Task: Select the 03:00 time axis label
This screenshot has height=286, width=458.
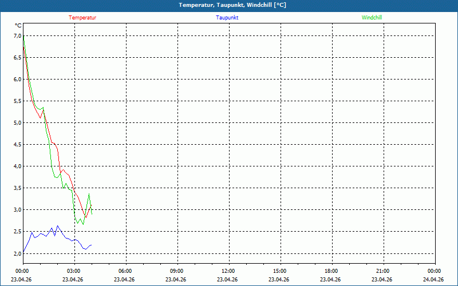Action: point(74,271)
